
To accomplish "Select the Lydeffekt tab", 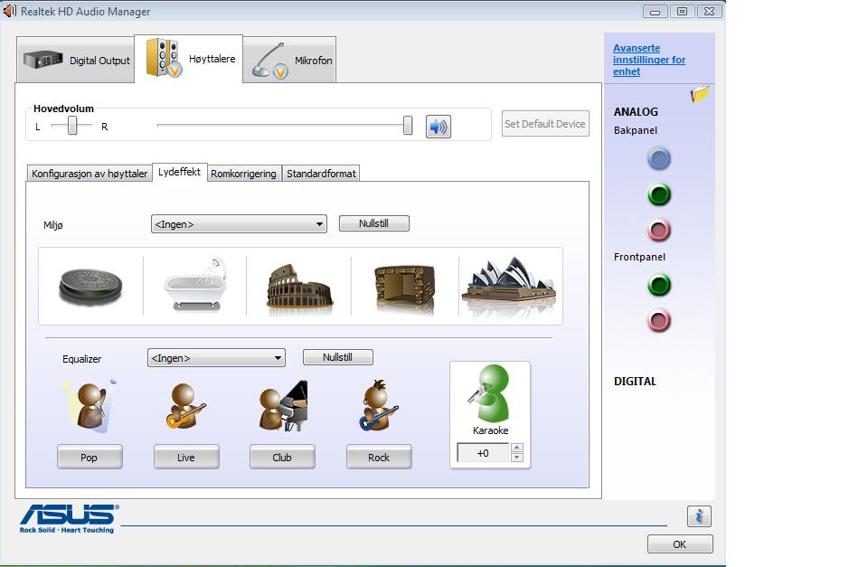I will tap(179, 172).
